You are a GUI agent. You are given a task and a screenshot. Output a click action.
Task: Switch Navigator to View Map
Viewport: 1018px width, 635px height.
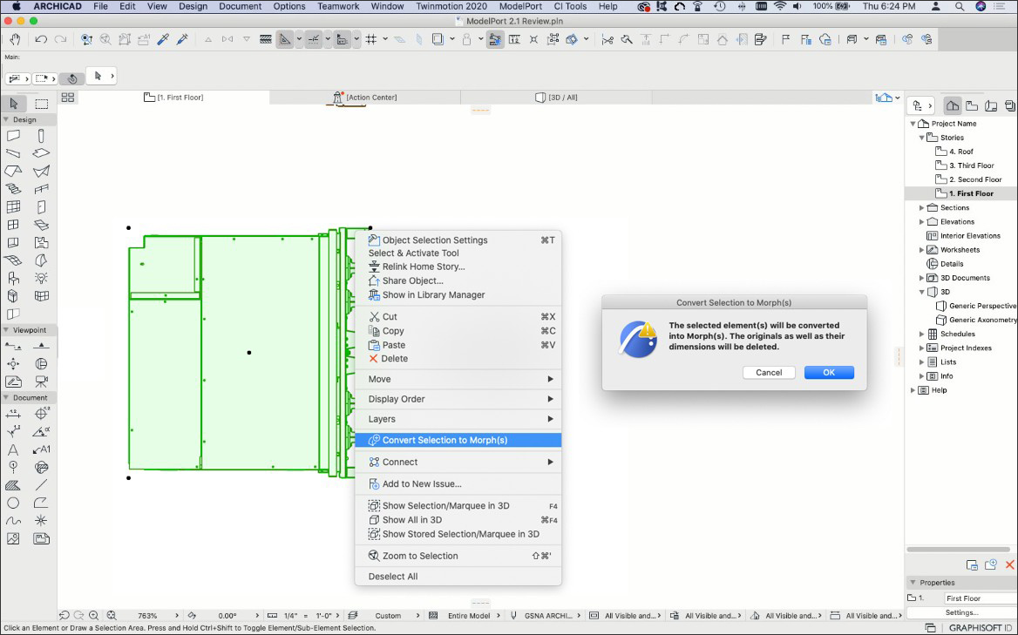pyautogui.click(x=972, y=105)
